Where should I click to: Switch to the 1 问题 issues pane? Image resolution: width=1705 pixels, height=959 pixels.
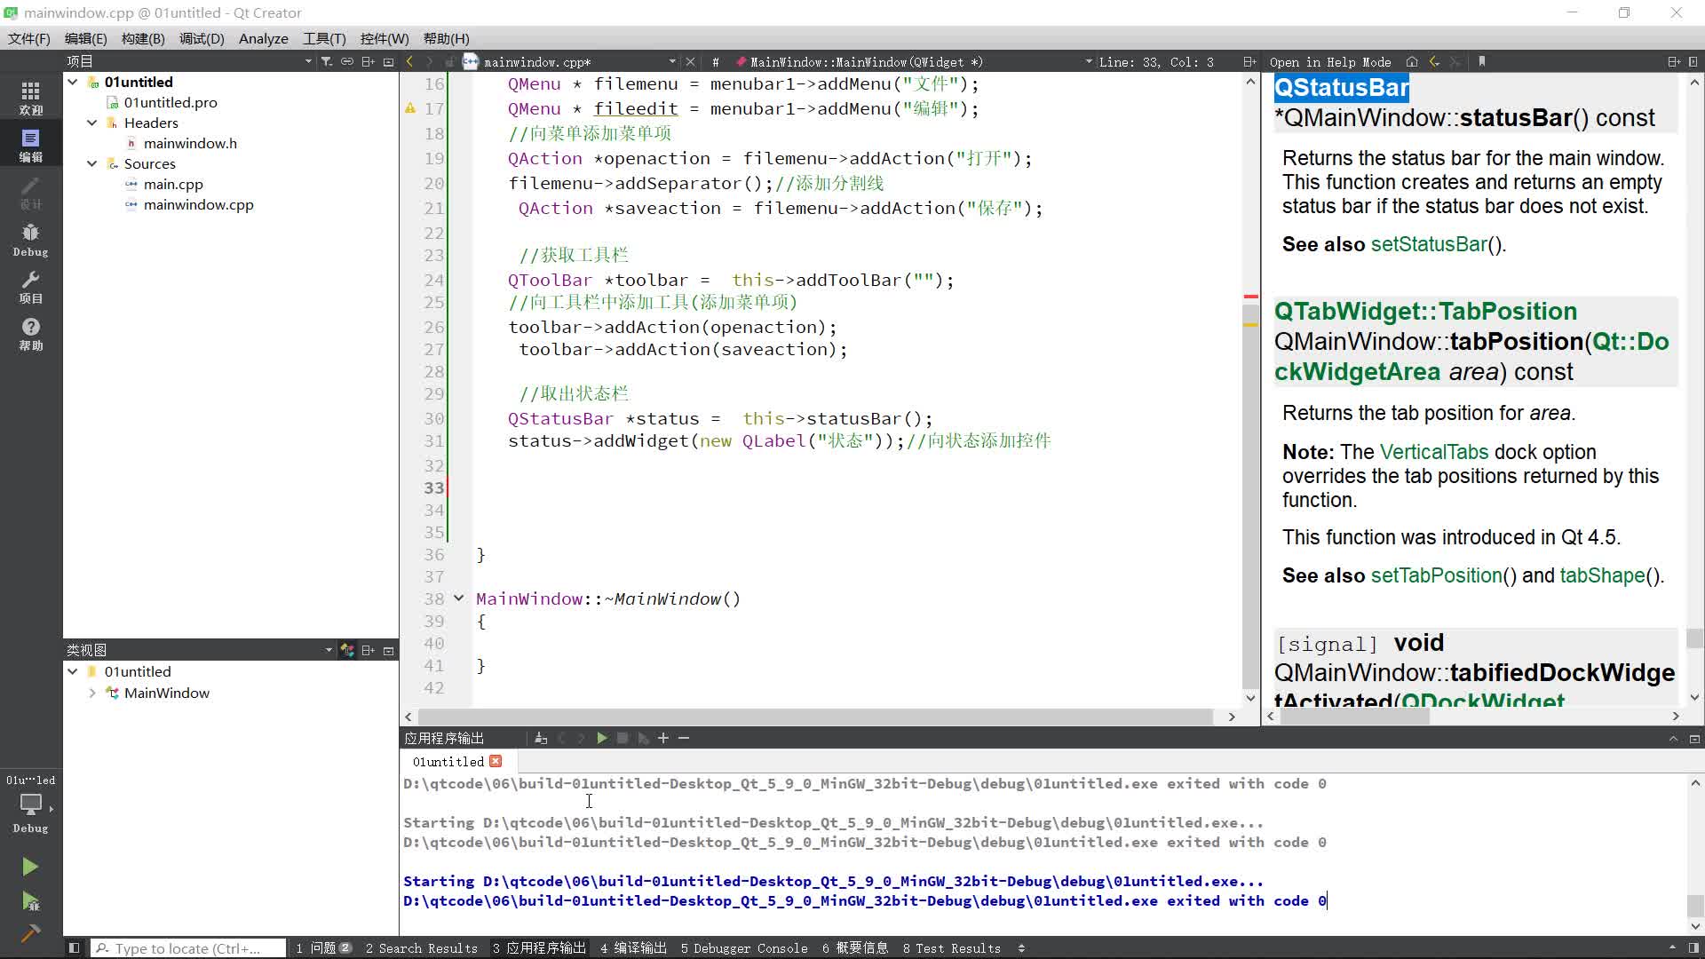click(x=324, y=948)
